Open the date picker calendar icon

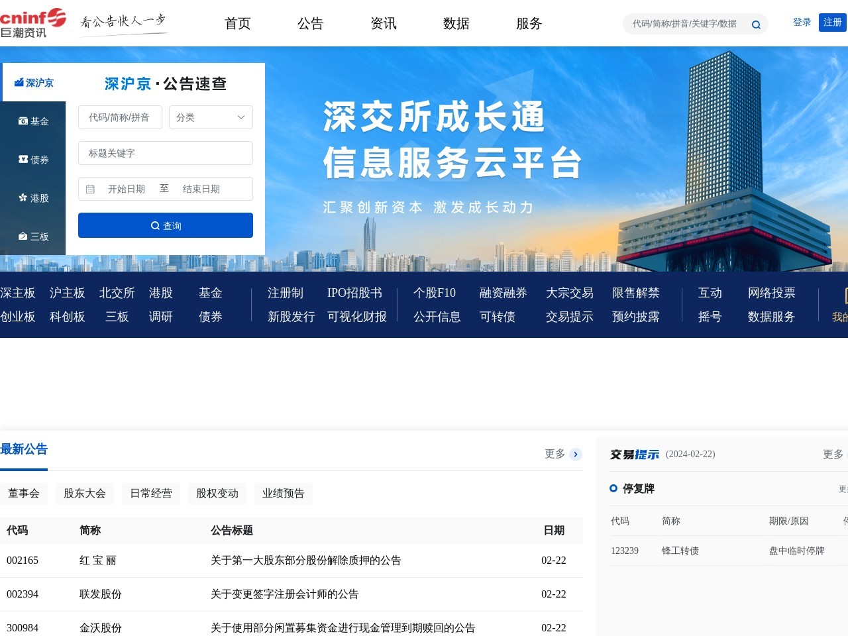pos(91,188)
